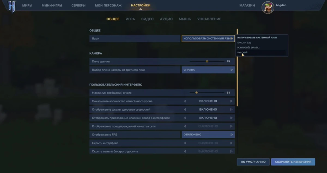
Task: Click left arrow on hide interface row
Action: [x=185, y=143]
